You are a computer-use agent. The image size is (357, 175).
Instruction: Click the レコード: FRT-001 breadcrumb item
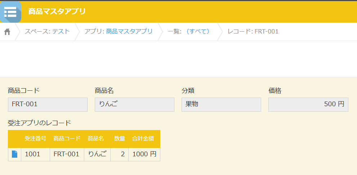(253, 31)
